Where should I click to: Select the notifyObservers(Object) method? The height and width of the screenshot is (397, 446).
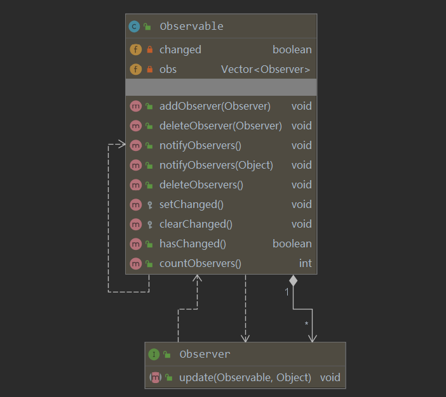pyautogui.click(x=216, y=165)
